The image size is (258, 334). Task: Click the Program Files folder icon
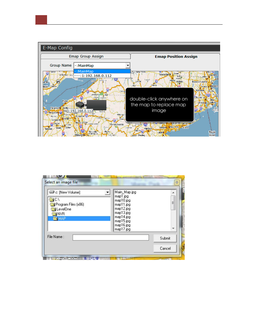pyautogui.click(x=52, y=204)
